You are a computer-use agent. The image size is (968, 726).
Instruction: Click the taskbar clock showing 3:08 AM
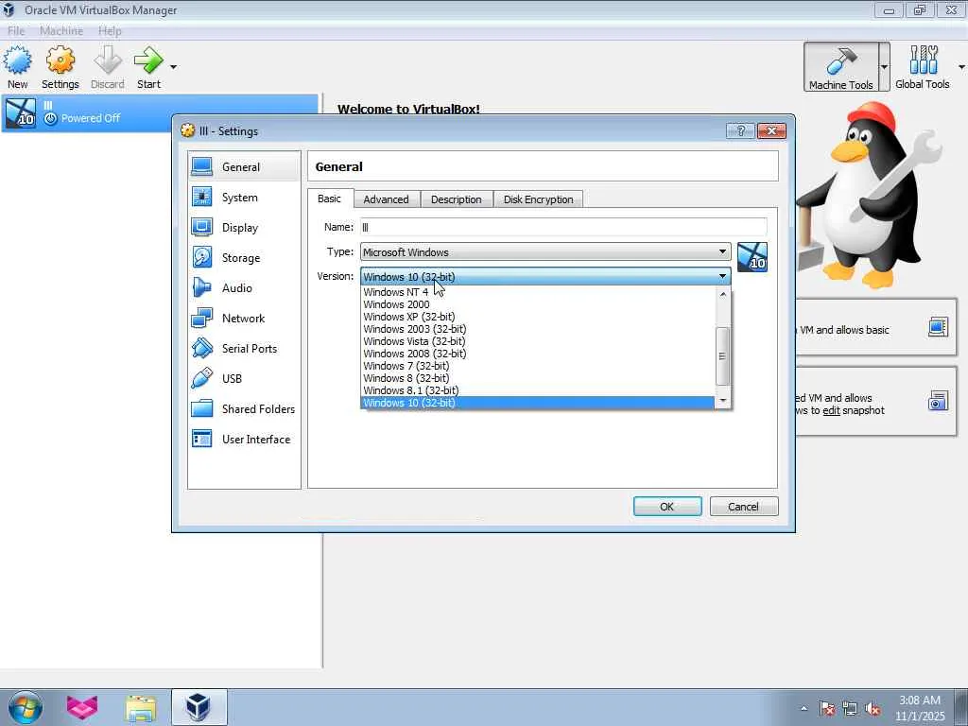coord(920,708)
